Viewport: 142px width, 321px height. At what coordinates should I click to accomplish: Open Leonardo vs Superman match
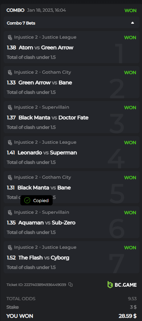tap(47, 152)
